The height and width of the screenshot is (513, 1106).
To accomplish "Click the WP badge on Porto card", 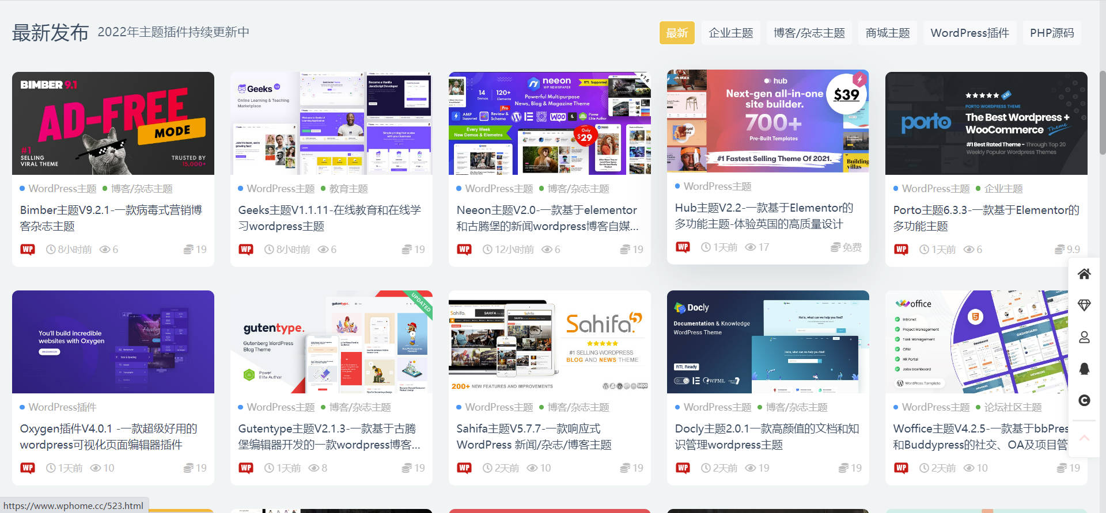I will (x=901, y=249).
